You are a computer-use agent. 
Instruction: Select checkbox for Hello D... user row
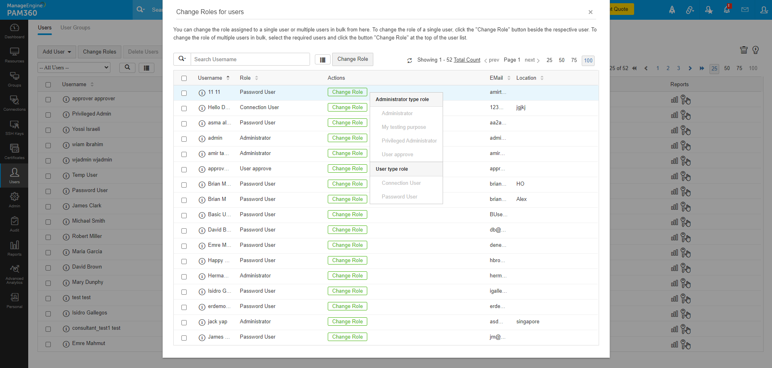coord(184,108)
